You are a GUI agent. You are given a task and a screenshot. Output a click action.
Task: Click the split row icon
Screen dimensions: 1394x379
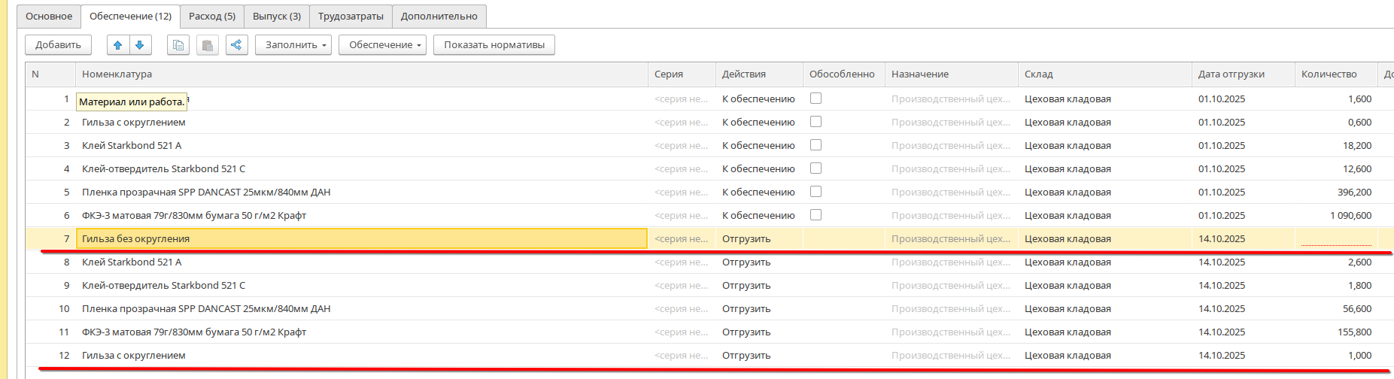[236, 45]
